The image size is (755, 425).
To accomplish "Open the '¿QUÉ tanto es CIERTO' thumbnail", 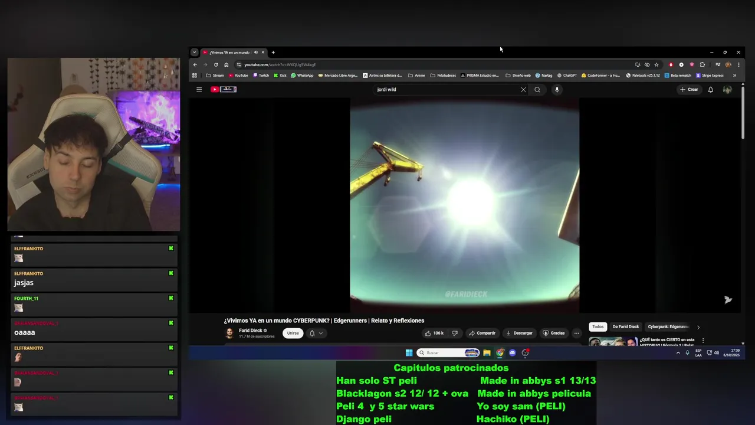I will tap(613, 341).
